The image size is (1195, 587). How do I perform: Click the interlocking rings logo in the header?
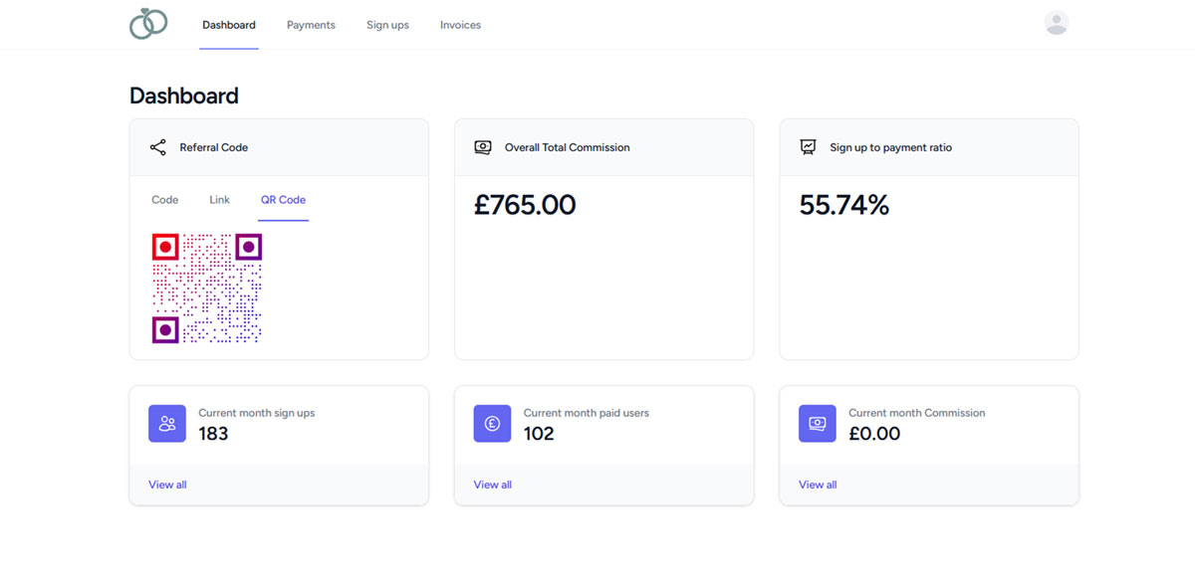click(x=147, y=24)
